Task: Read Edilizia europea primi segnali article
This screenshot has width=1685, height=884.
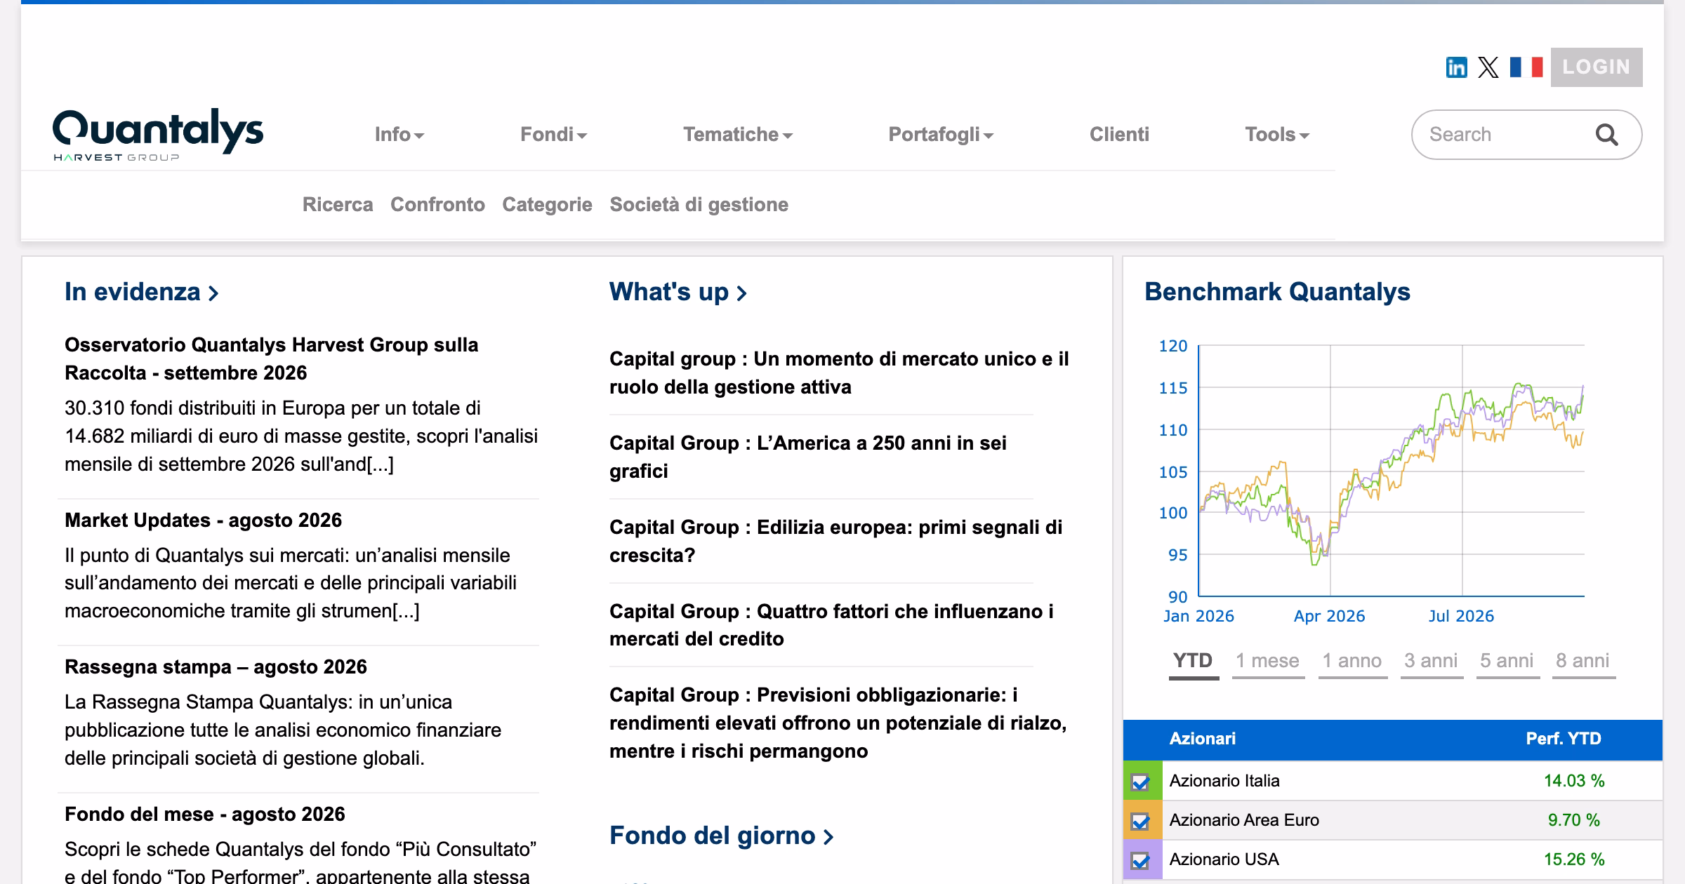Action: [835, 541]
